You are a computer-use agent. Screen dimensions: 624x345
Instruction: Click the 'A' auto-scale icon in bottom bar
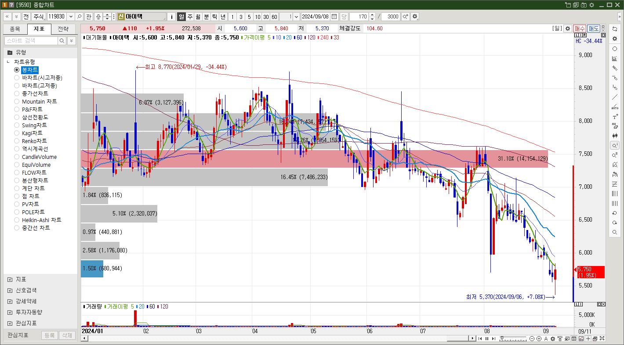[x=546, y=338]
